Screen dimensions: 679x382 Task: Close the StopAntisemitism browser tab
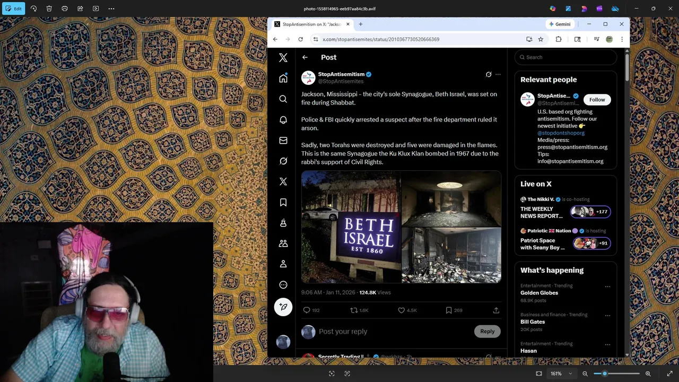[348, 24]
